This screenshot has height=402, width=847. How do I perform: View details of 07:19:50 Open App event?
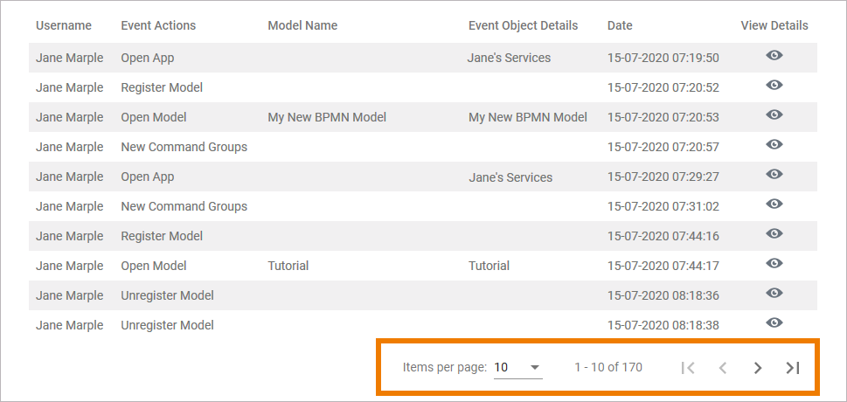(x=774, y=56)
